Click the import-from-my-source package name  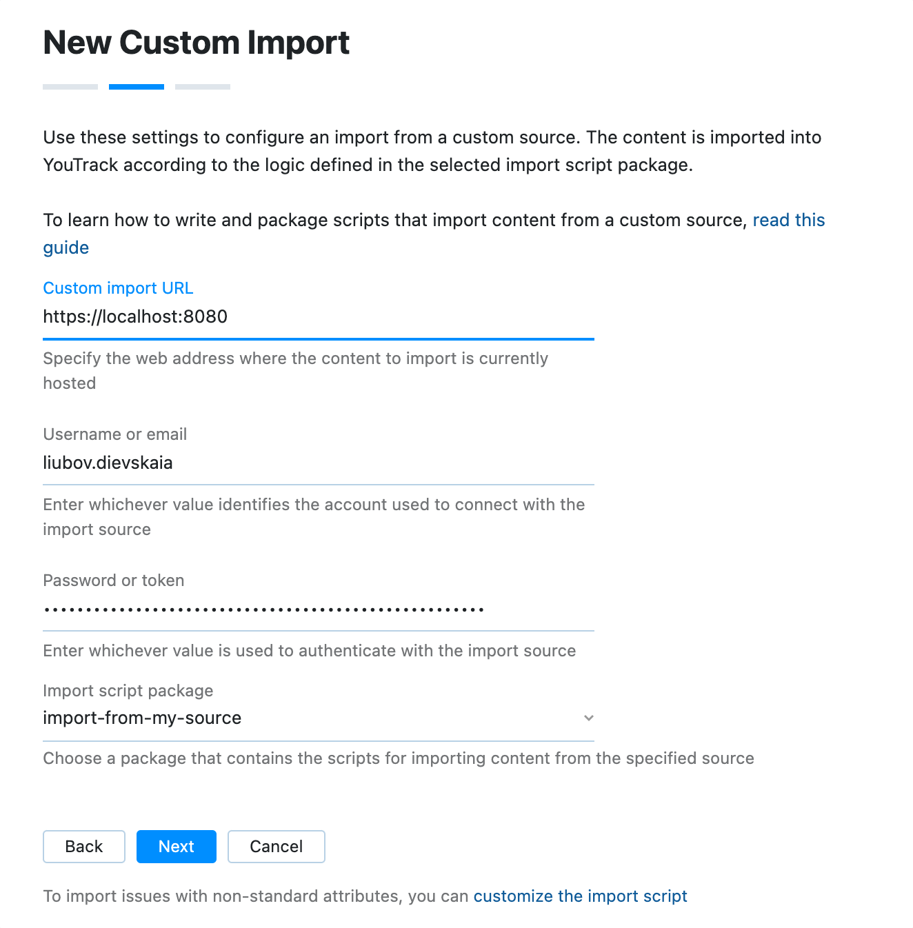(142, 718)
